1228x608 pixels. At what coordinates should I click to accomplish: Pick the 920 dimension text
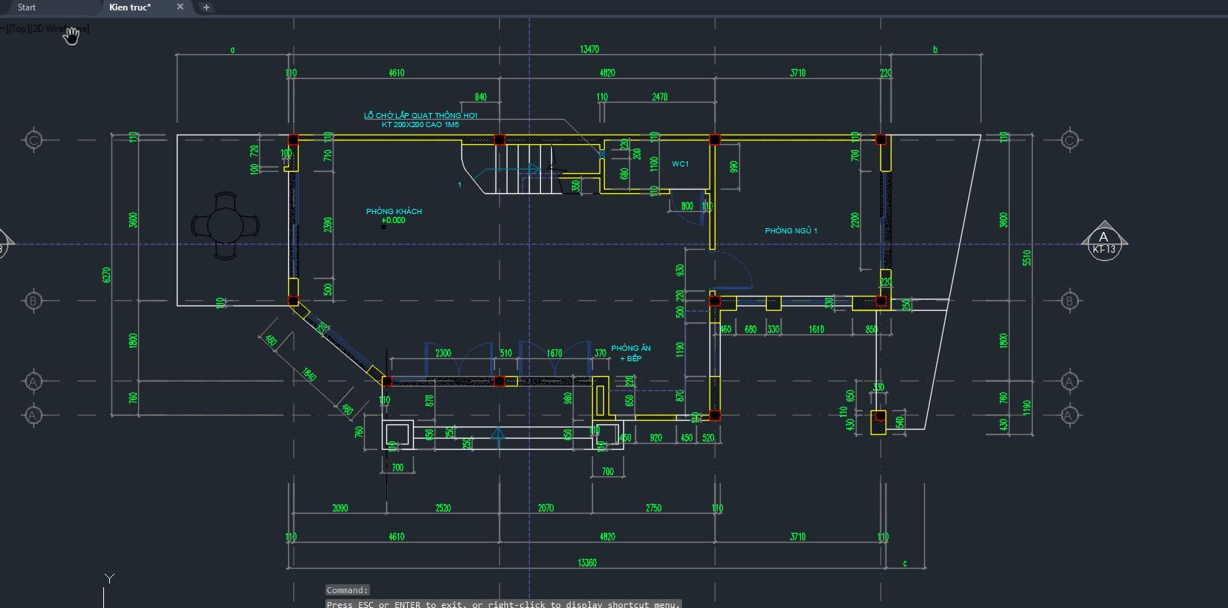pyautogui.click(x=655, y=438)
